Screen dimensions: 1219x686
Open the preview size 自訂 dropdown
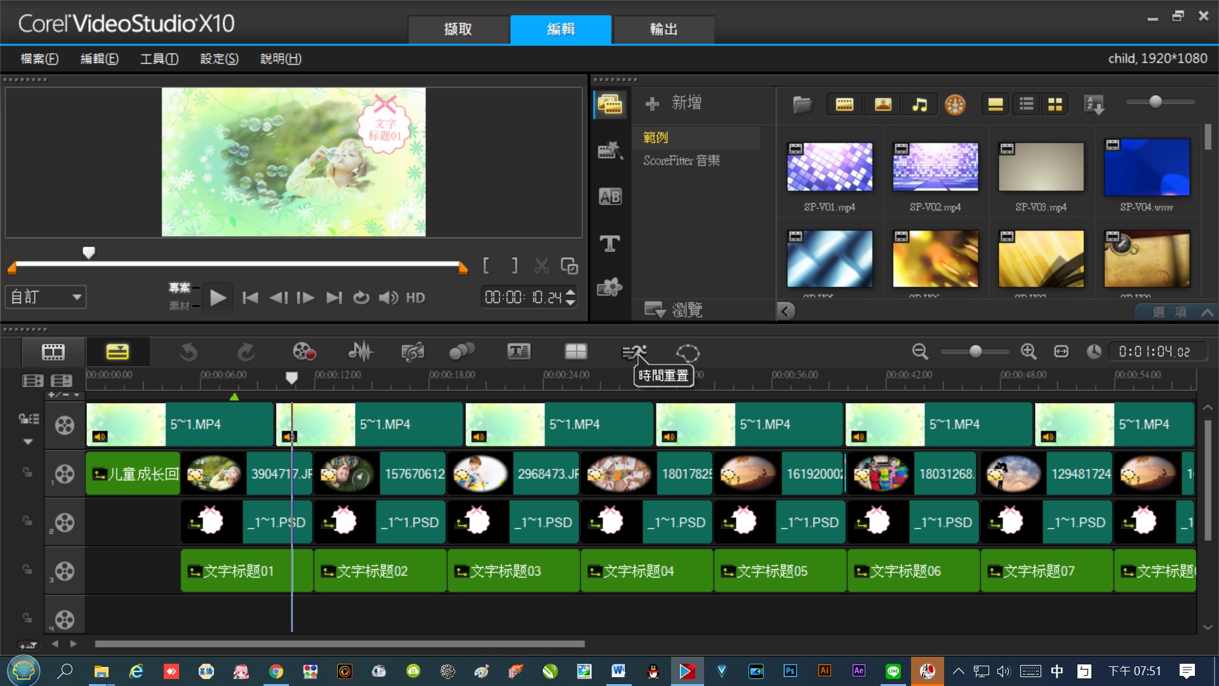coord(46,297)
